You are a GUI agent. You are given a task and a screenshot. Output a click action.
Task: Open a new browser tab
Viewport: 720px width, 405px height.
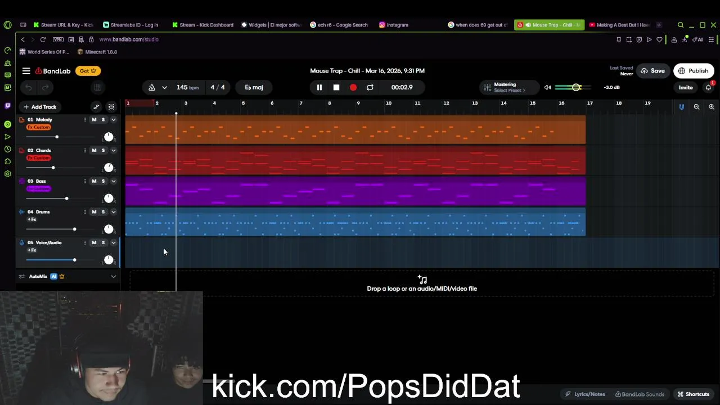coord(659,25)
